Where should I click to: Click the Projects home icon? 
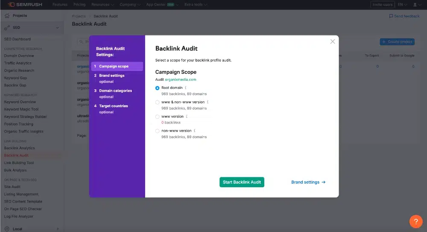coord(7,15)
